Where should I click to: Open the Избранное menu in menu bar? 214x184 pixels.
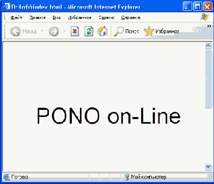[79, 17]
